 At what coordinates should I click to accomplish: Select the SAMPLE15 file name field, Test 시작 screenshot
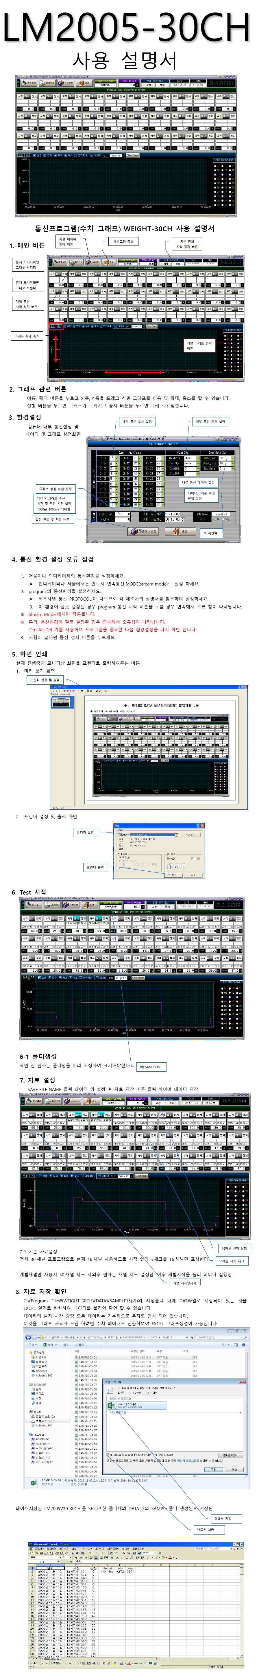(x=111, y=906)
